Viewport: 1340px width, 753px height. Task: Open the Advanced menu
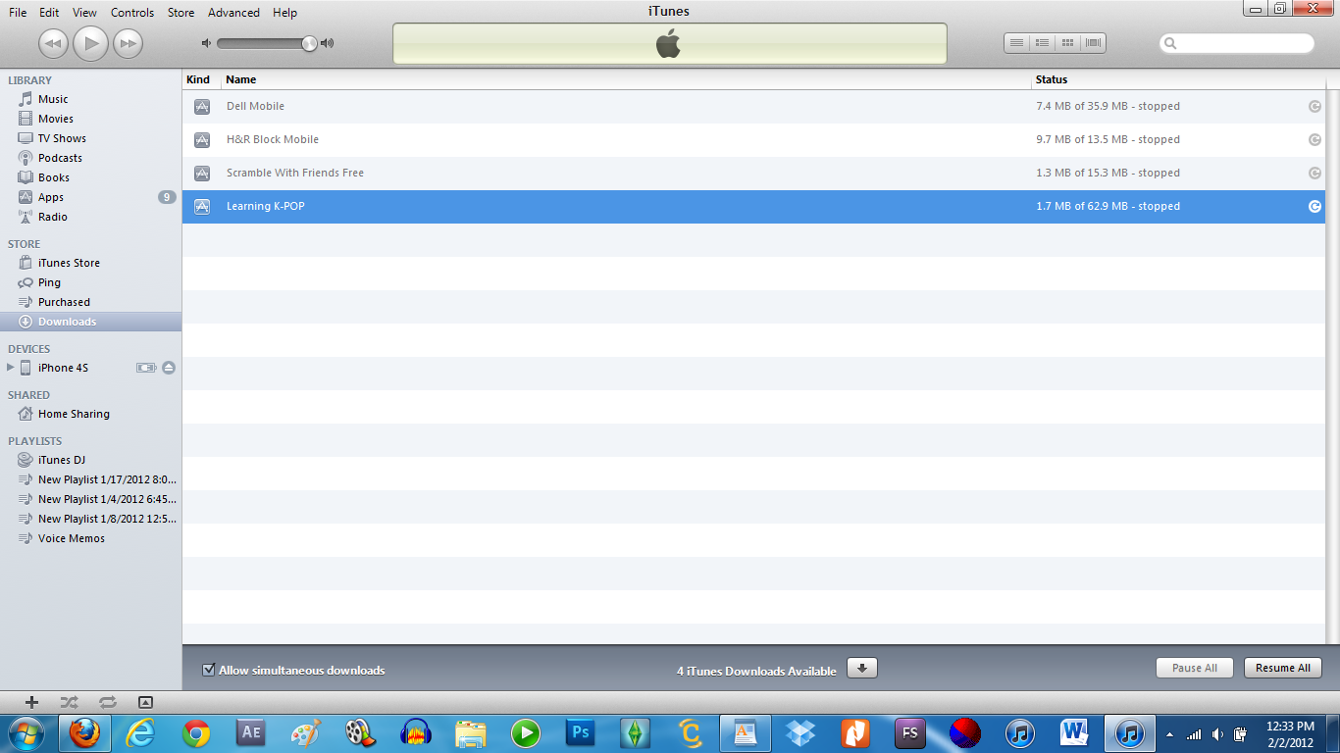tap(233, 13)
